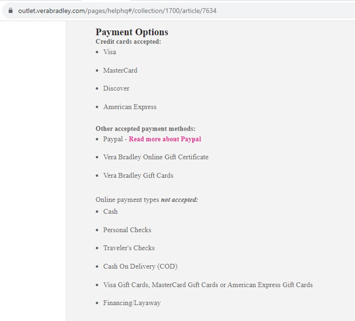This screenshot has height=321, width=355.
Task: Click the 'Online payment types not accepted' subheading
Action: (x=146, y=200)
